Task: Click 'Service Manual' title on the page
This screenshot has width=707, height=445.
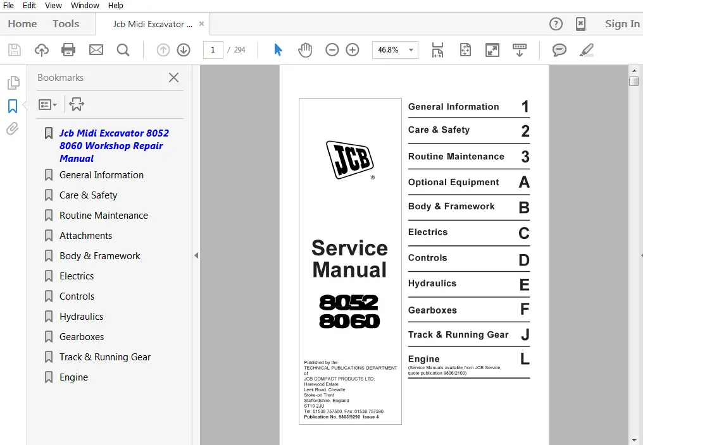Action: pos(349,259)
